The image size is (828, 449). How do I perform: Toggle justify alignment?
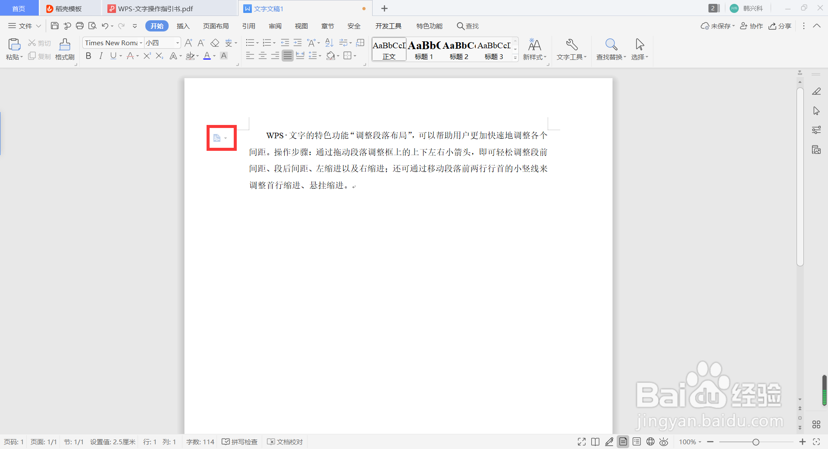tap(288, 56)
